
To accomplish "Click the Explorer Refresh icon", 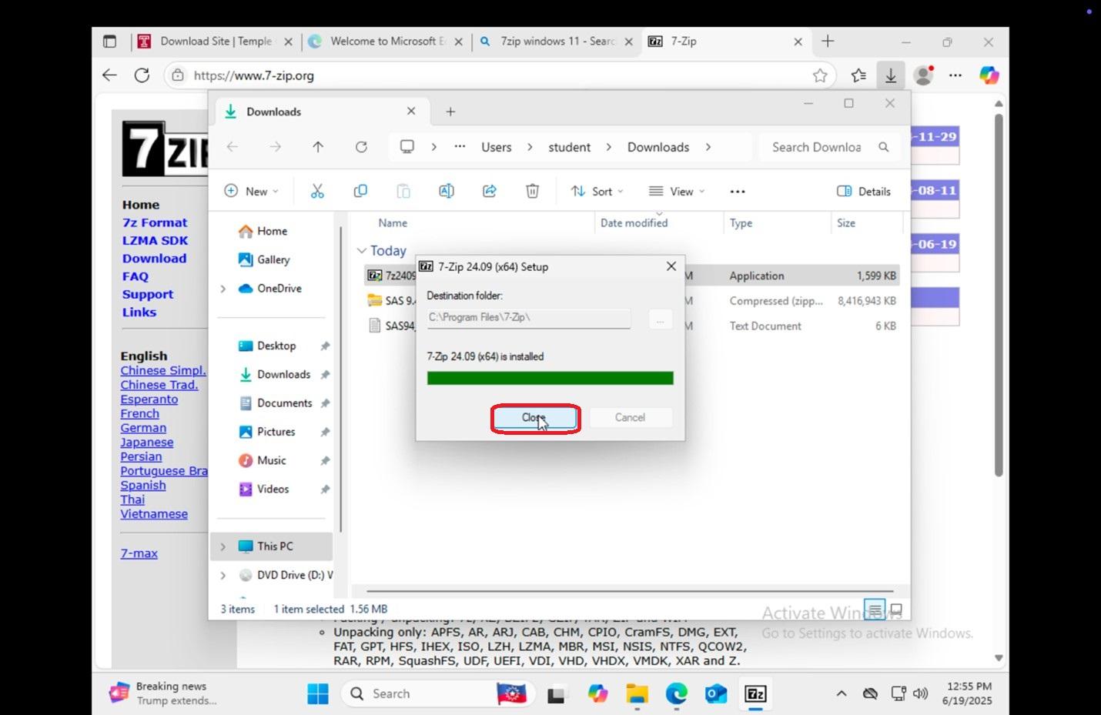I will tap(361, 147).
